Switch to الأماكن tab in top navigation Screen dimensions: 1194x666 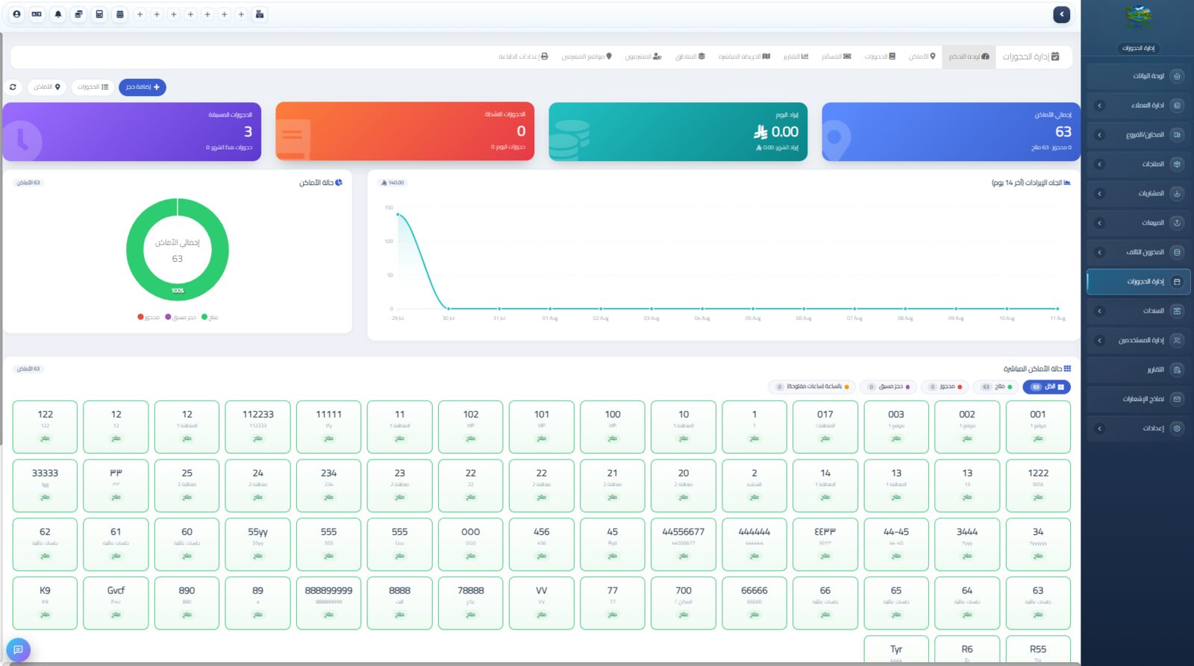click(x=922, y=57)
